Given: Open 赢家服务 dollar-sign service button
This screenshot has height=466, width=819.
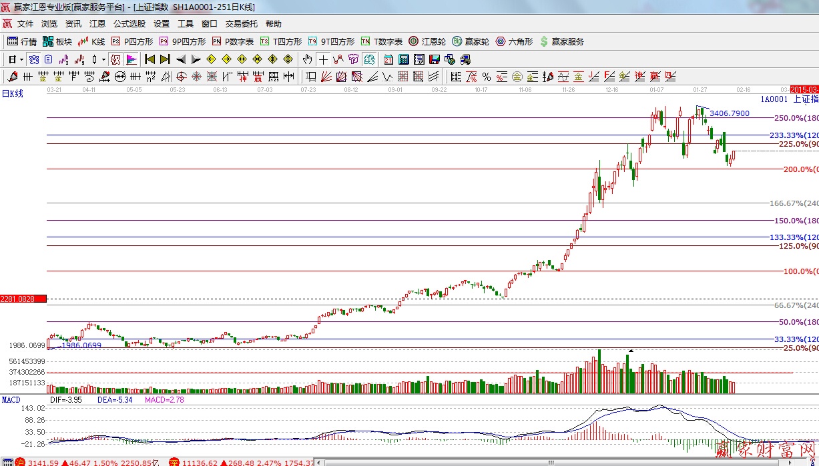Looking at the screenshot, I should click(x=561, y=41).
